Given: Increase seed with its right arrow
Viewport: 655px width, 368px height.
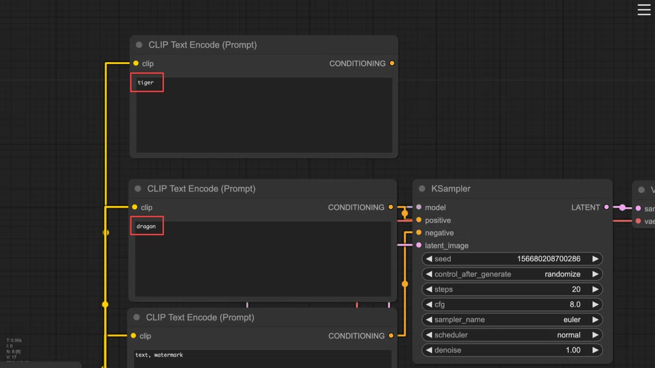Looking at the screenshot, I should (x=596, y=259).
